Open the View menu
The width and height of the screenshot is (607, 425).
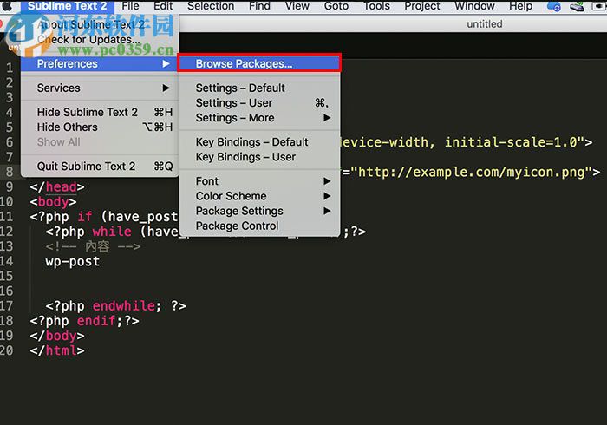pyautogui.click(x=297, y=6)
